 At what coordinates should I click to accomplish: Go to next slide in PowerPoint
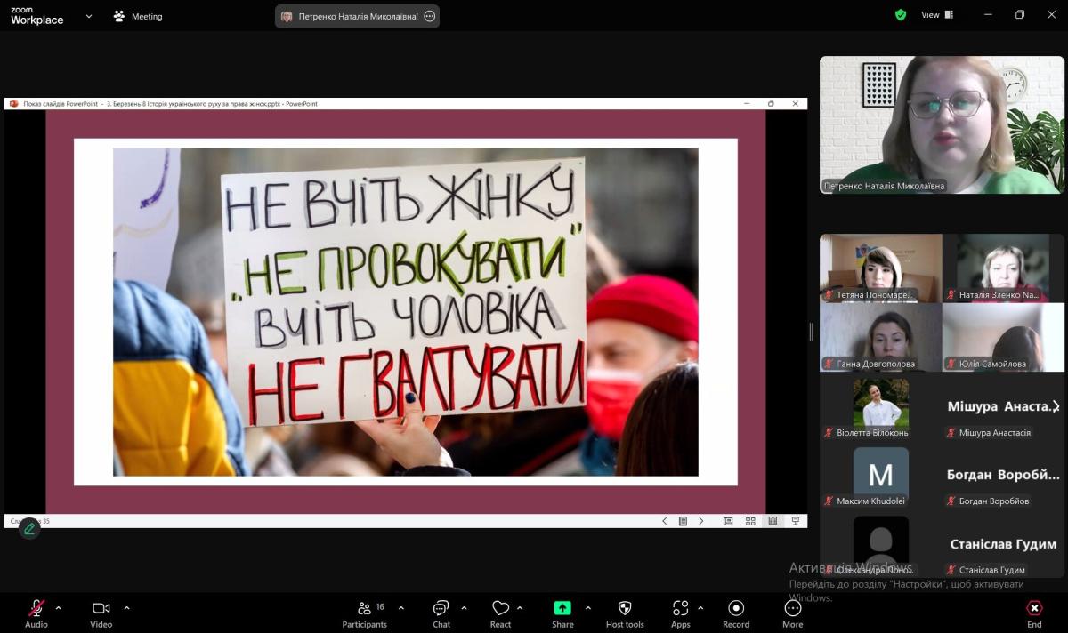click(x=701, y=521)
